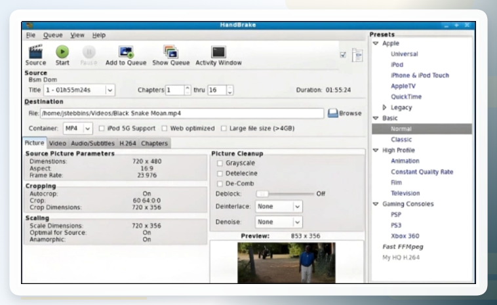Viewport: 497px width, 305px height.
Task: Click the preset list page icon
Action: [x=357, y=56]
